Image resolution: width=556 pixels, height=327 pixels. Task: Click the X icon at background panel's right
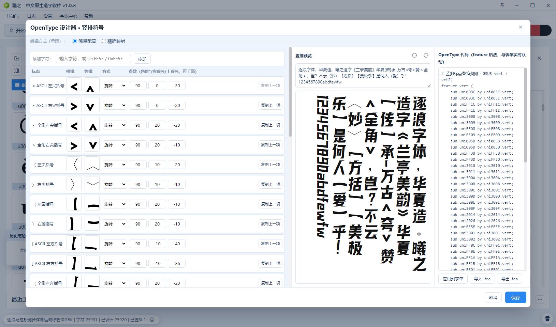pyautogui.click(x=539, y=58)
